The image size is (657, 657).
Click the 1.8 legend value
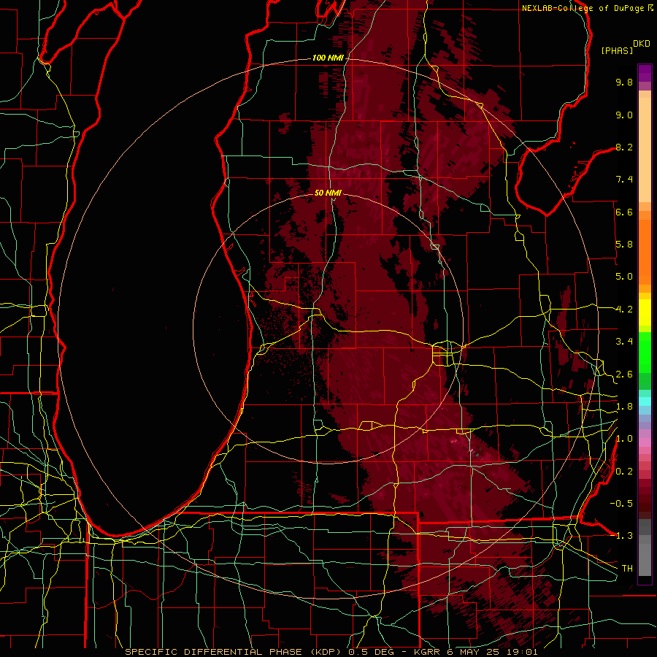[x=624, y=407]
